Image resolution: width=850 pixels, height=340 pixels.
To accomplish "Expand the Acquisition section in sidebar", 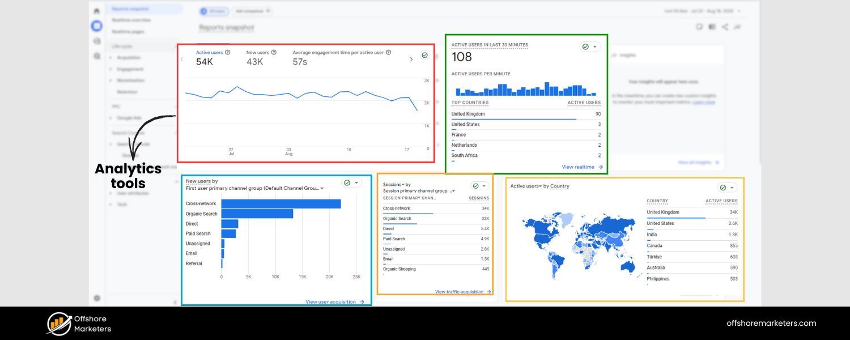I will [129, 57].
